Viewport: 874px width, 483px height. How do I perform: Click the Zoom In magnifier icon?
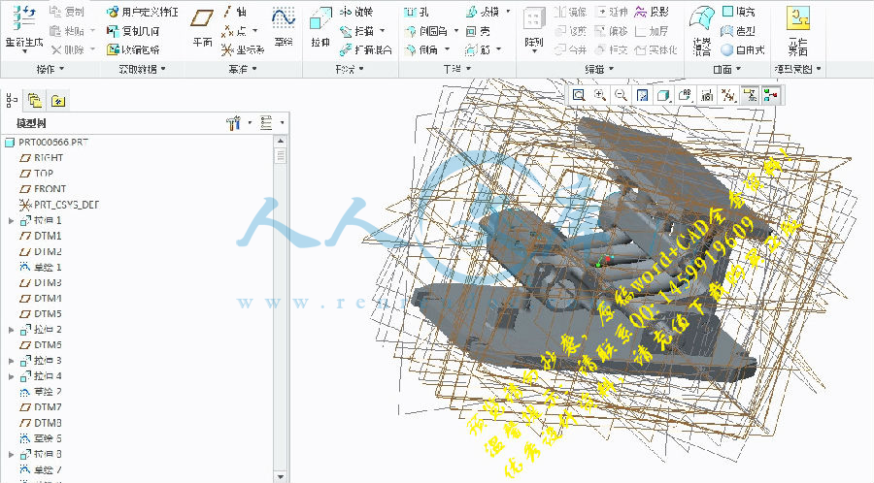pos(600,96)
